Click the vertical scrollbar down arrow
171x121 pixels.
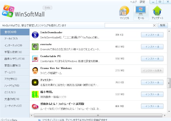click(169, 111)
